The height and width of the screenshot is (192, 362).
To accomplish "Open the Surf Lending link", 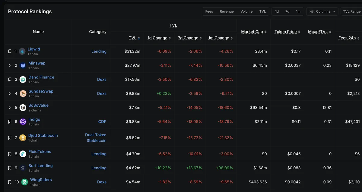I will pyautogui.click(x=40, y=166).
